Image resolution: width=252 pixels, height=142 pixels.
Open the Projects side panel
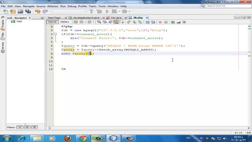(3, 25)
